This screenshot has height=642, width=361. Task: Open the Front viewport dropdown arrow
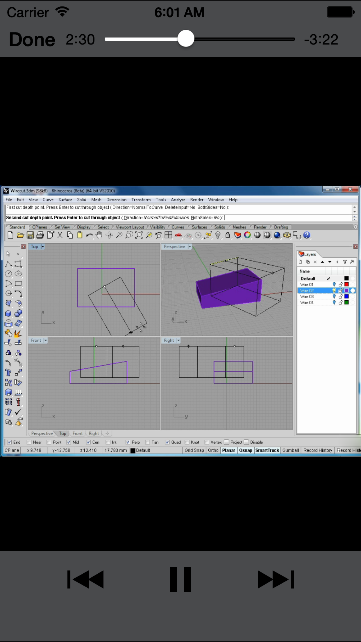45,340
